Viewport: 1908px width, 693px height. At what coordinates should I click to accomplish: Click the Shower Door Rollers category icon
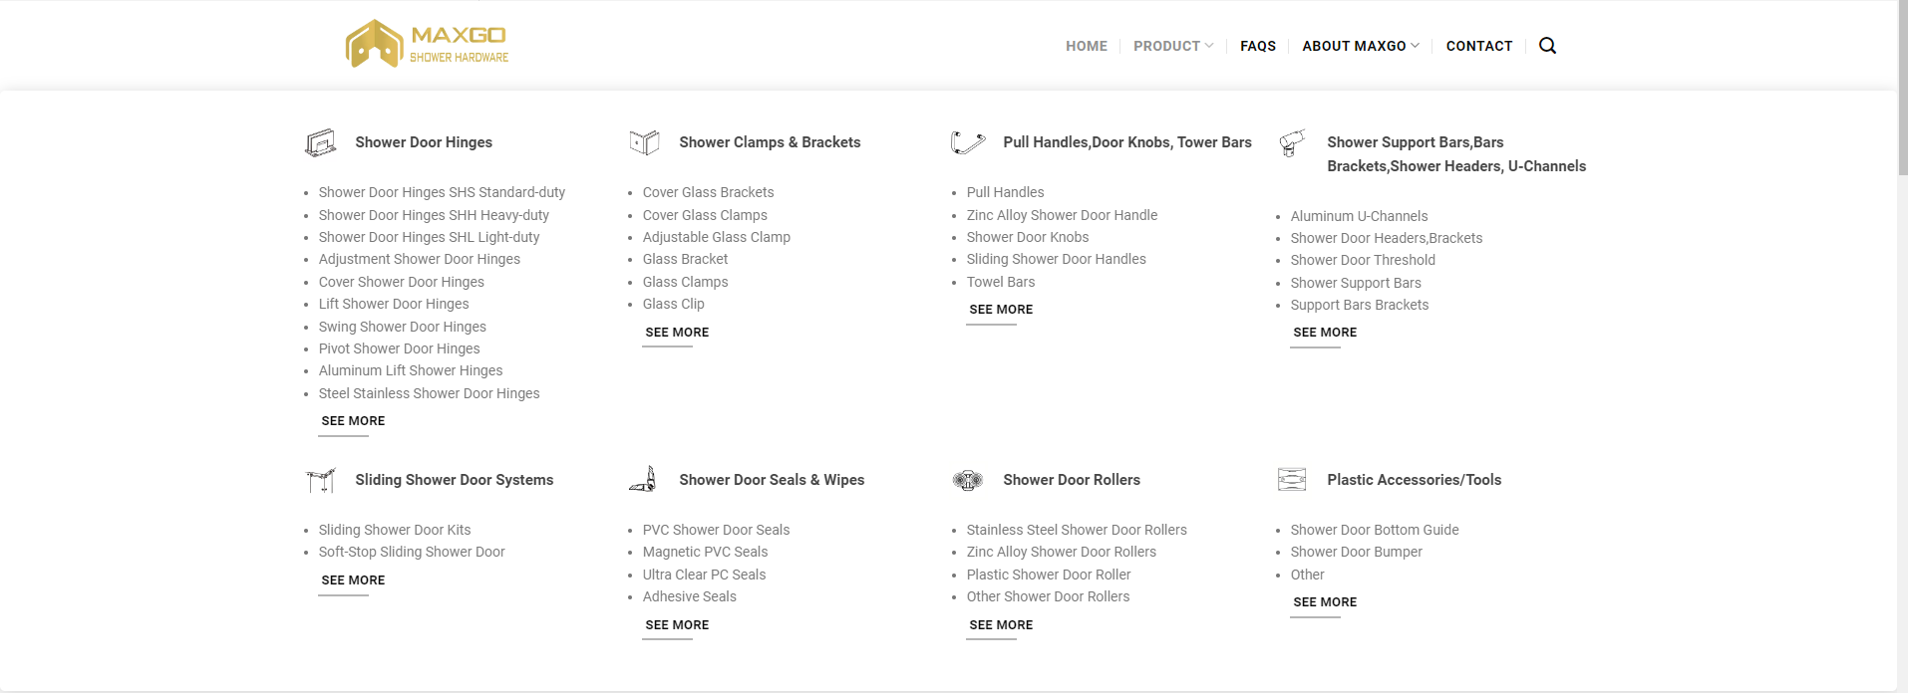(x=968, y=480)
